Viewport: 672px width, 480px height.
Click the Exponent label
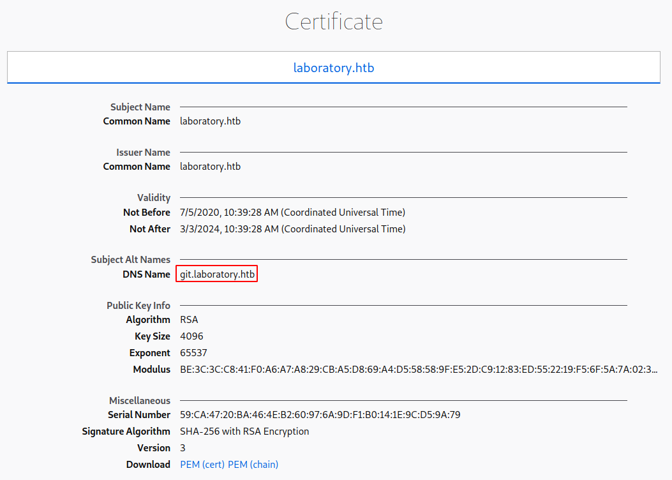tap(150, 353)
